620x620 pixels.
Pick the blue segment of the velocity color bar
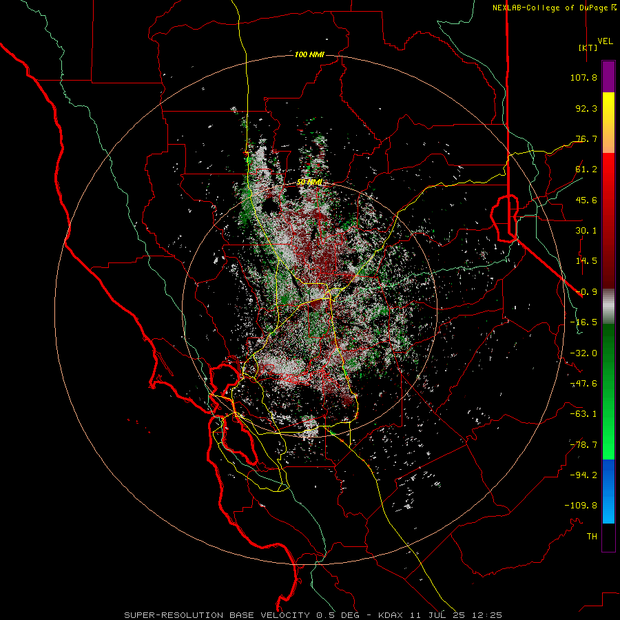(x=608, y=475)
